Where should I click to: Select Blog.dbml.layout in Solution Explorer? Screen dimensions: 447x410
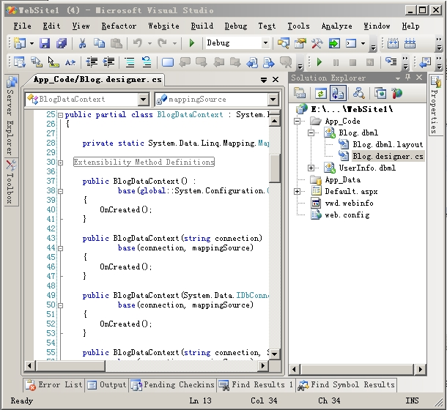click(x=388, y=145)
